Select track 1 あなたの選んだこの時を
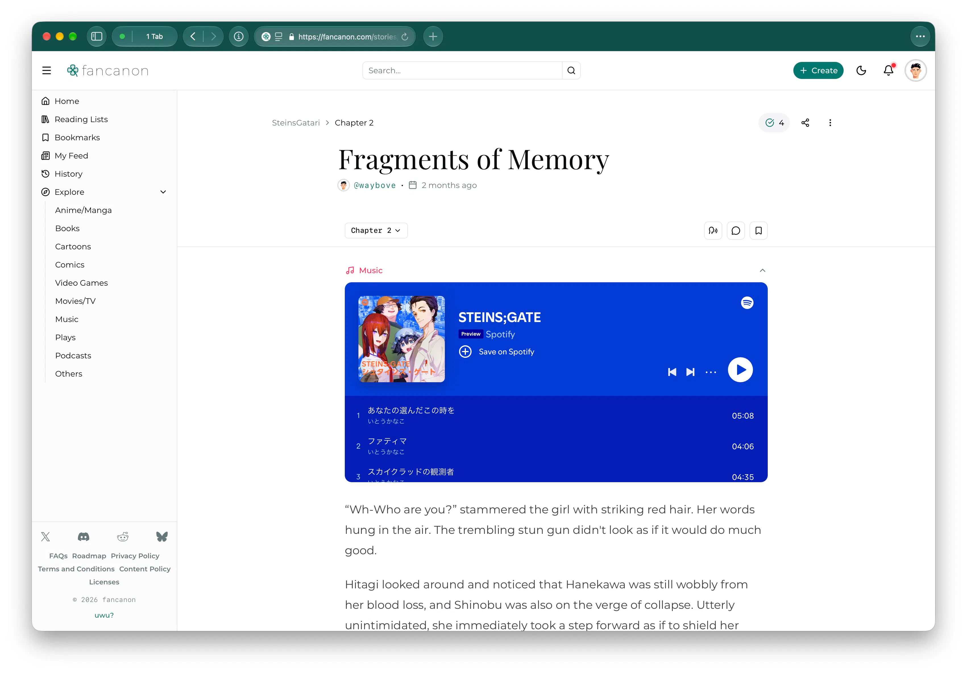This screenshot has width=967, height=673. pyautogui.click(x=556, y=415)
